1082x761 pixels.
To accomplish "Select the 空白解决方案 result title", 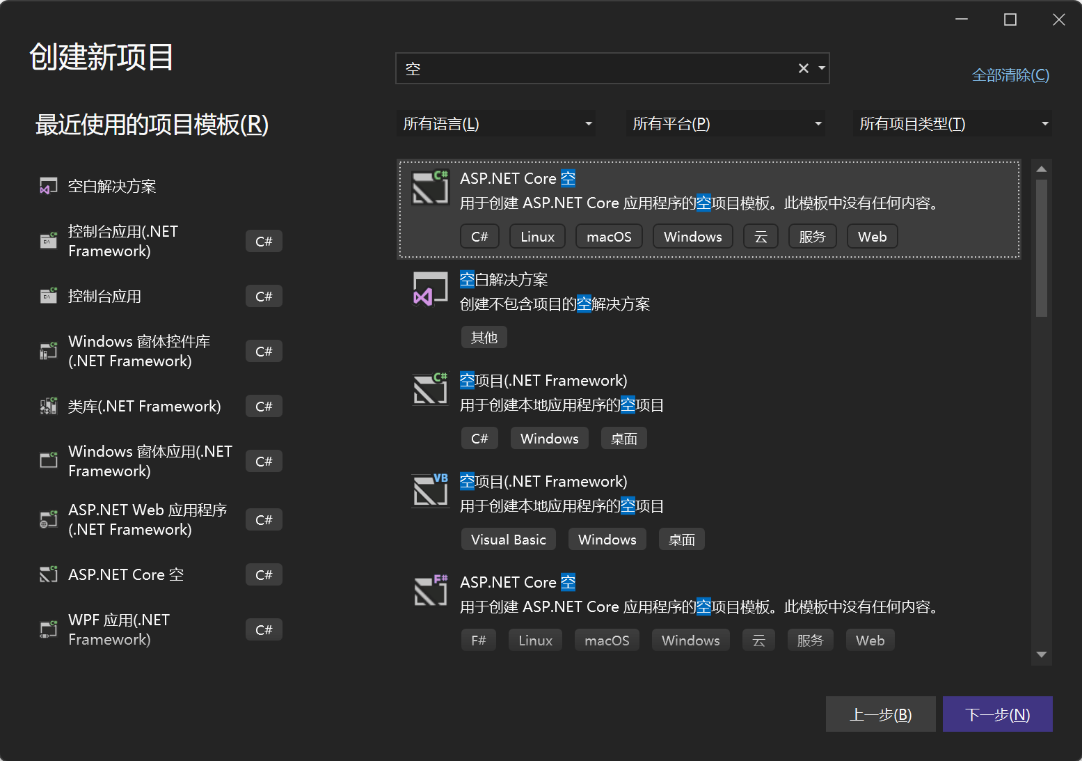I will pyautogui.click(x=504, y=280).
